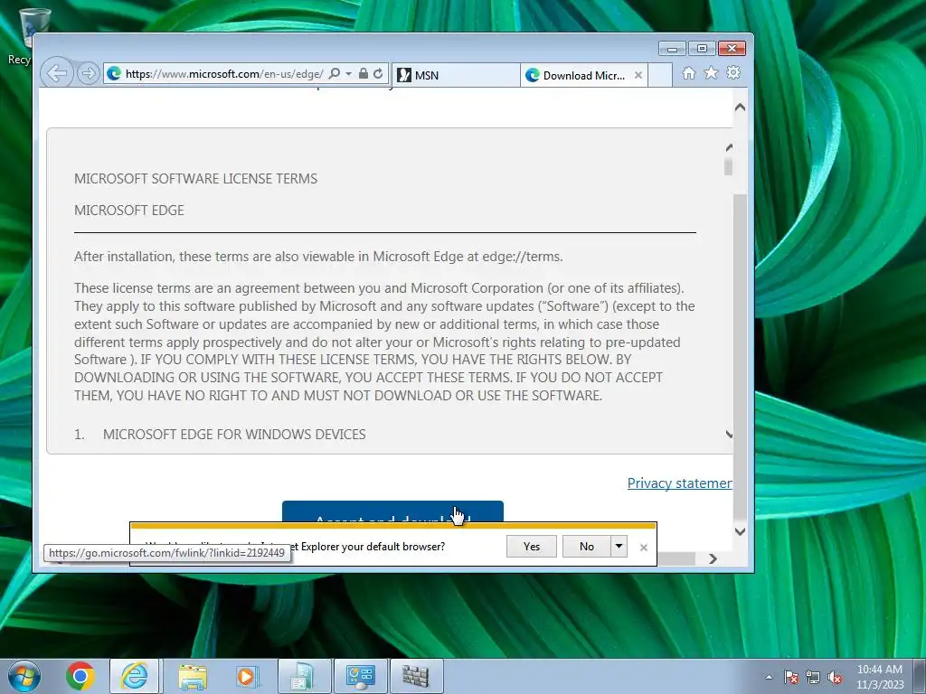Viewport: 926px width, 694px height.
Task: Expand the No button dropdown arrow
Action: [619, 547]
